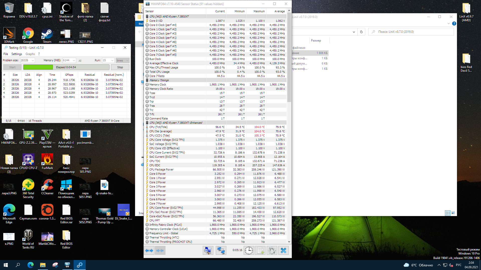
Task: Collapse sensor columns with the inward arrows button
Action: (x=160, y=250)
